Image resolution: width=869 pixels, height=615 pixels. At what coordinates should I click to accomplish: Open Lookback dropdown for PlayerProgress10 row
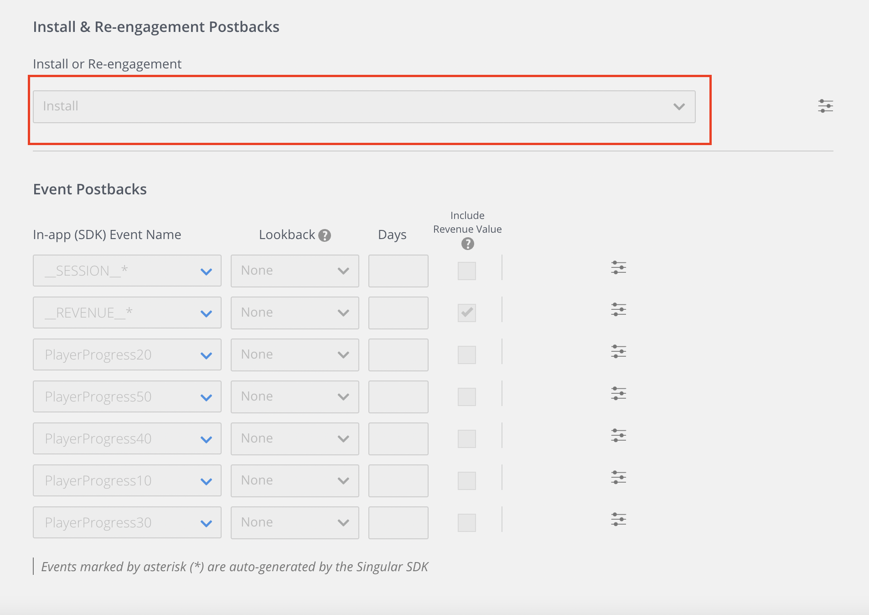(x=295, y=481)
